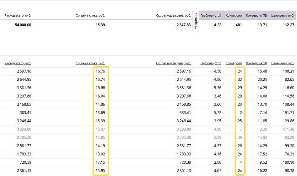Select the conversions cell showing 20
Viewport: 297px width, 176px height.
(240, 105)
